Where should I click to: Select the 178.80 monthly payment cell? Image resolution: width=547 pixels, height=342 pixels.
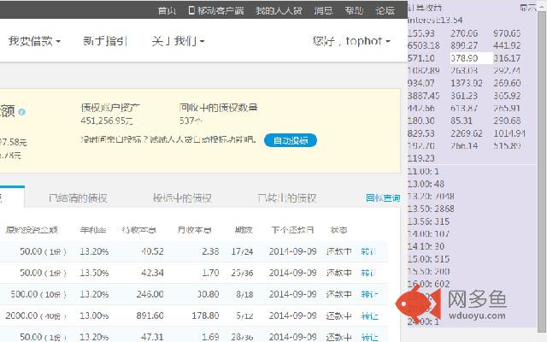coord(205,315)
